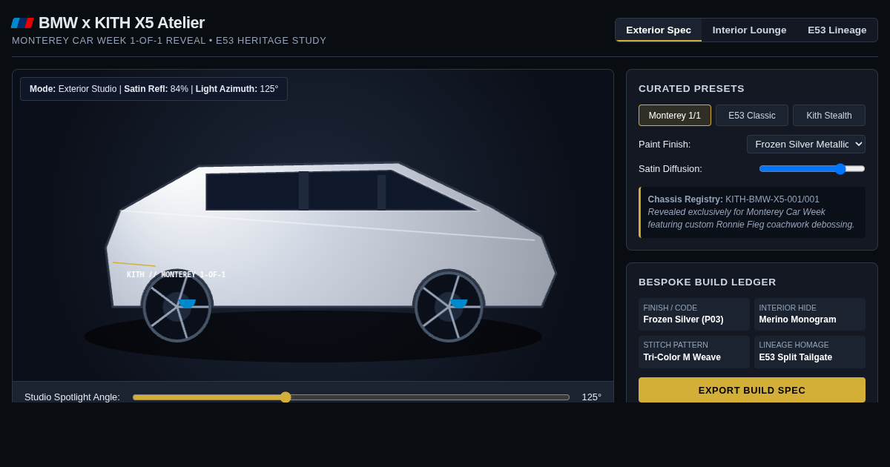Click the Satin Diffusion slider

812,169
